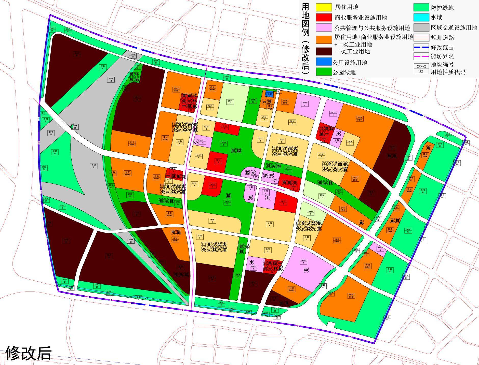Select the cyan 水域 legend swatch

pyautogui.click(x=421, y=17)
